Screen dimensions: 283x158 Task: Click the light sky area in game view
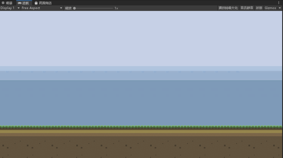coord(141,39)
